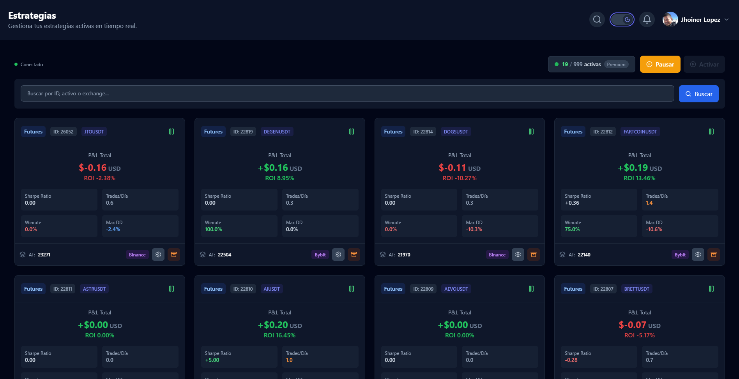Screen dimensions: 739x379
Task: Open notifications bell
Action: point(647,19)
